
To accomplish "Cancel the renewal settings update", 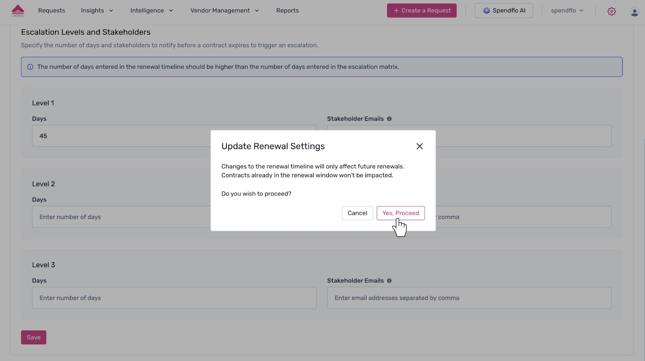I will [357, 213].
